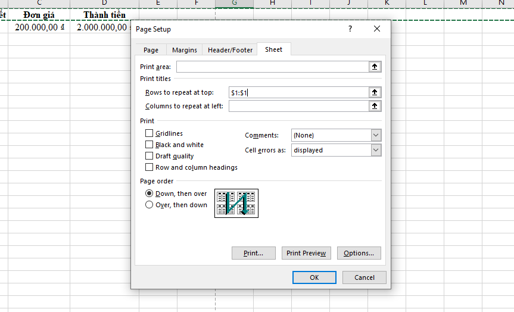Screen dimensions: 514x312
Task: Go to the Header/Footer tab
Action: [230, 50]
